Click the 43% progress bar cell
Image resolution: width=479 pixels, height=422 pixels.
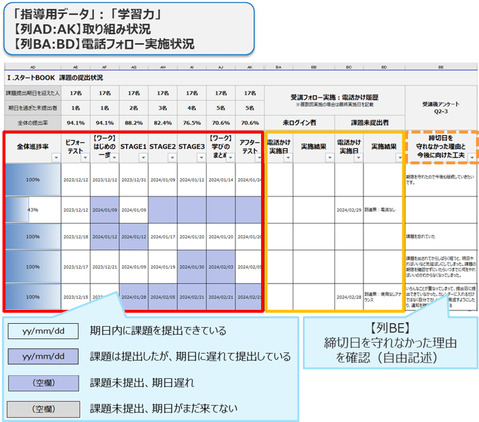coord(32,209)
